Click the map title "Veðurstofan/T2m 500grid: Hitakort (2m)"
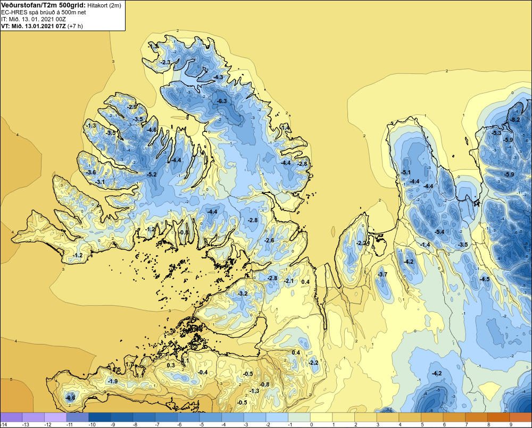The image size is (532, 428). click(61, 5)
